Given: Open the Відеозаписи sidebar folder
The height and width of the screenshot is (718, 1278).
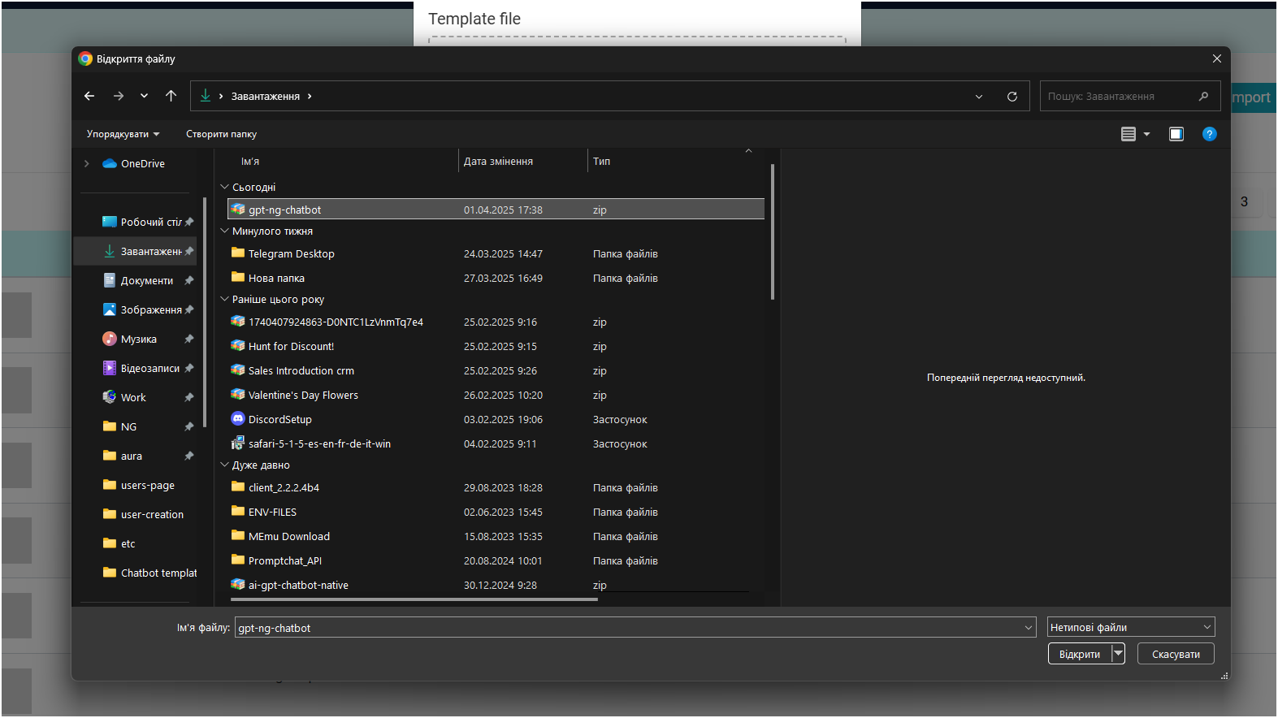Looking at the screenshot, I should tap(149, 369).
